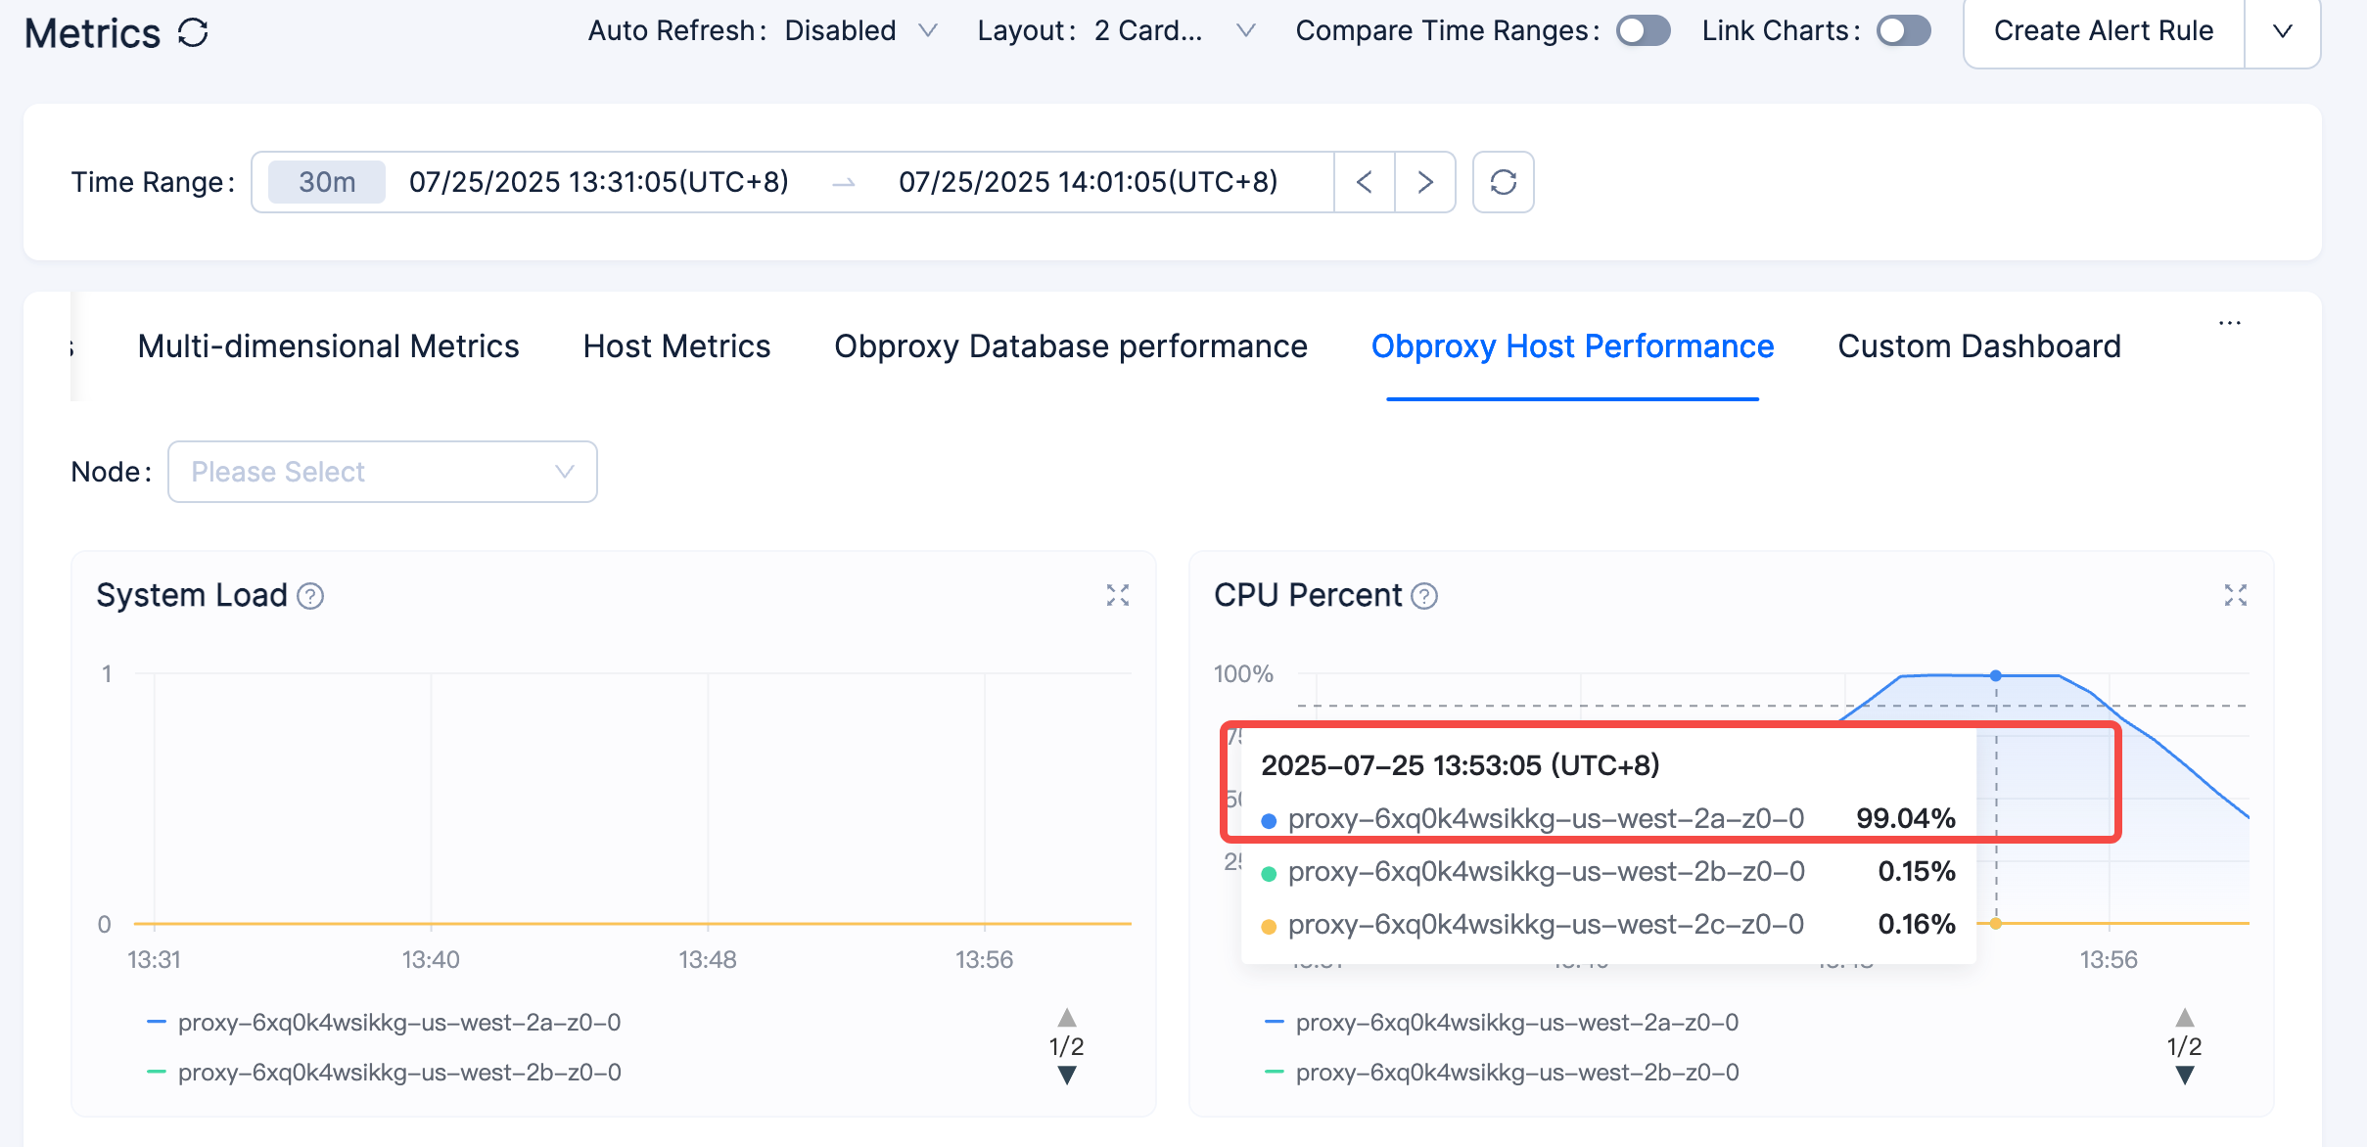The width and height of the screenshot is (2367, 1147).
Task: Expand System Load chart to fullscreen
Action: tap(1118, 595)
